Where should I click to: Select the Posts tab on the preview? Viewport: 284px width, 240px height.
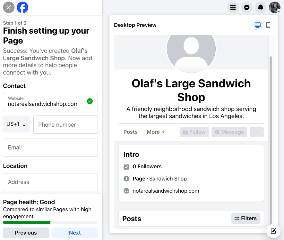pos(130,132)
